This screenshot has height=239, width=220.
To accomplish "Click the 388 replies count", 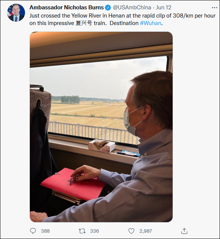I will coord(45,231).
